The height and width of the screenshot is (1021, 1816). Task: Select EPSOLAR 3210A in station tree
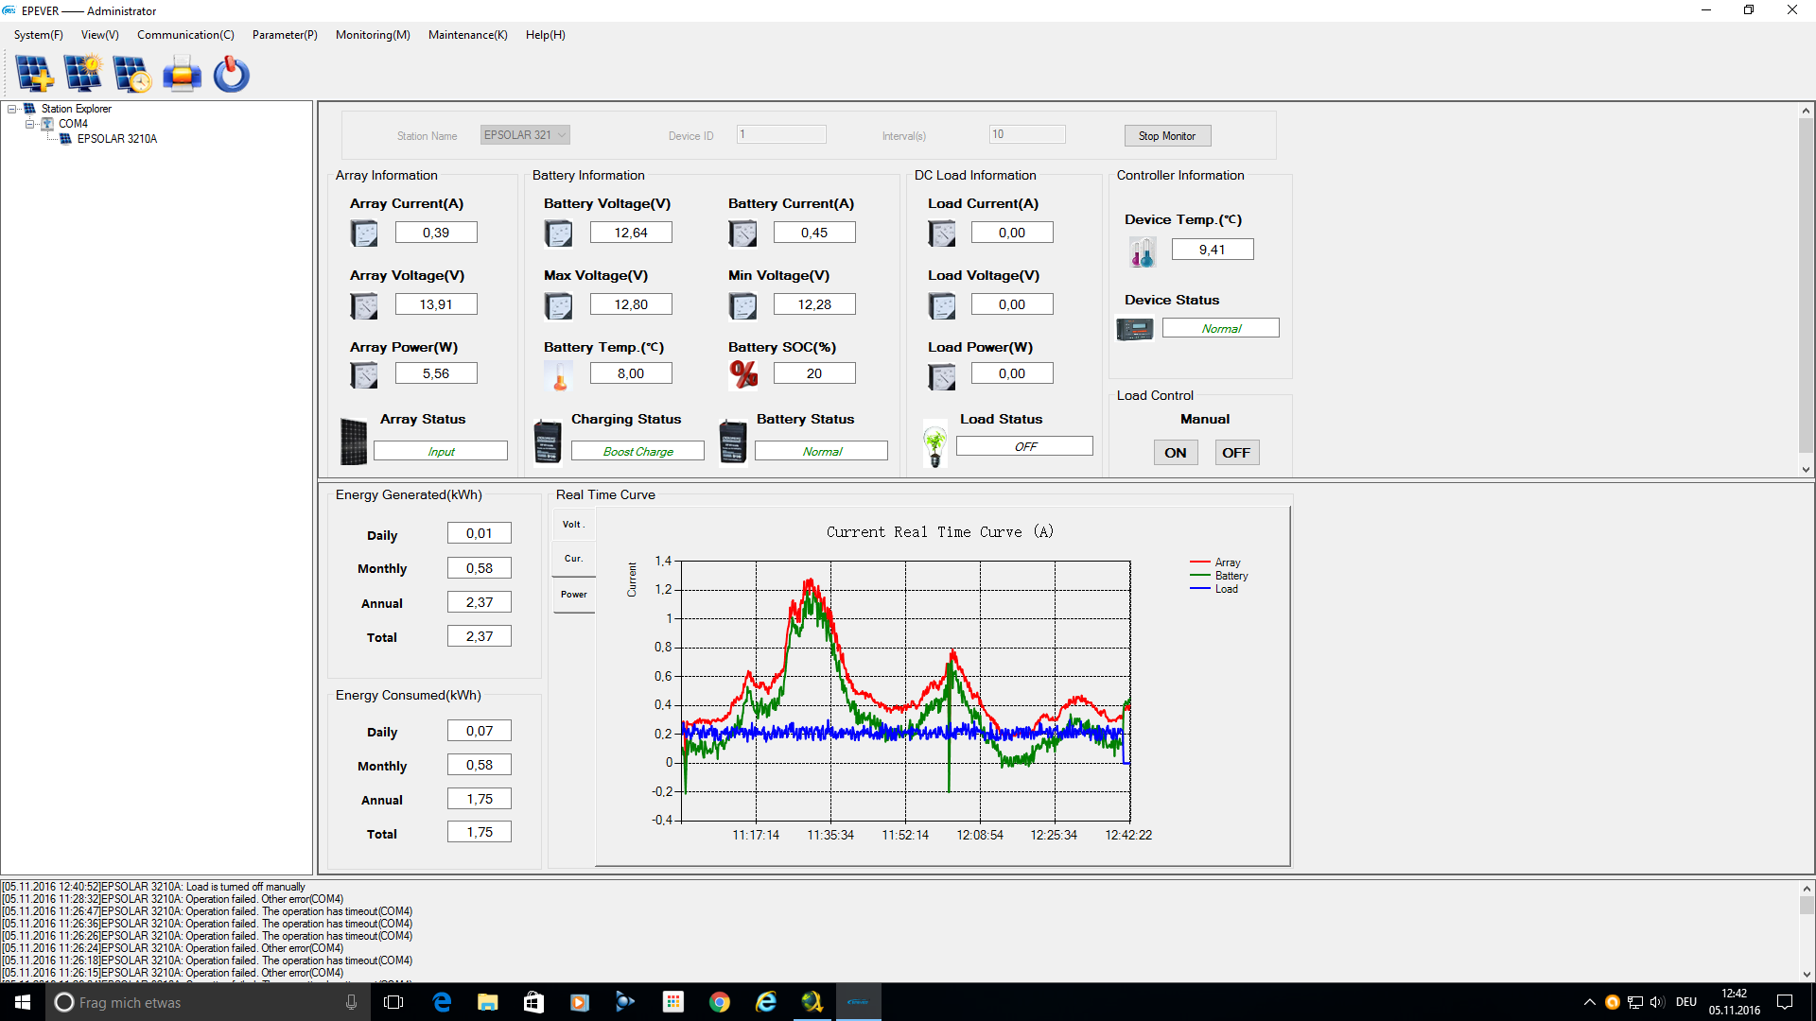point(116,139)
